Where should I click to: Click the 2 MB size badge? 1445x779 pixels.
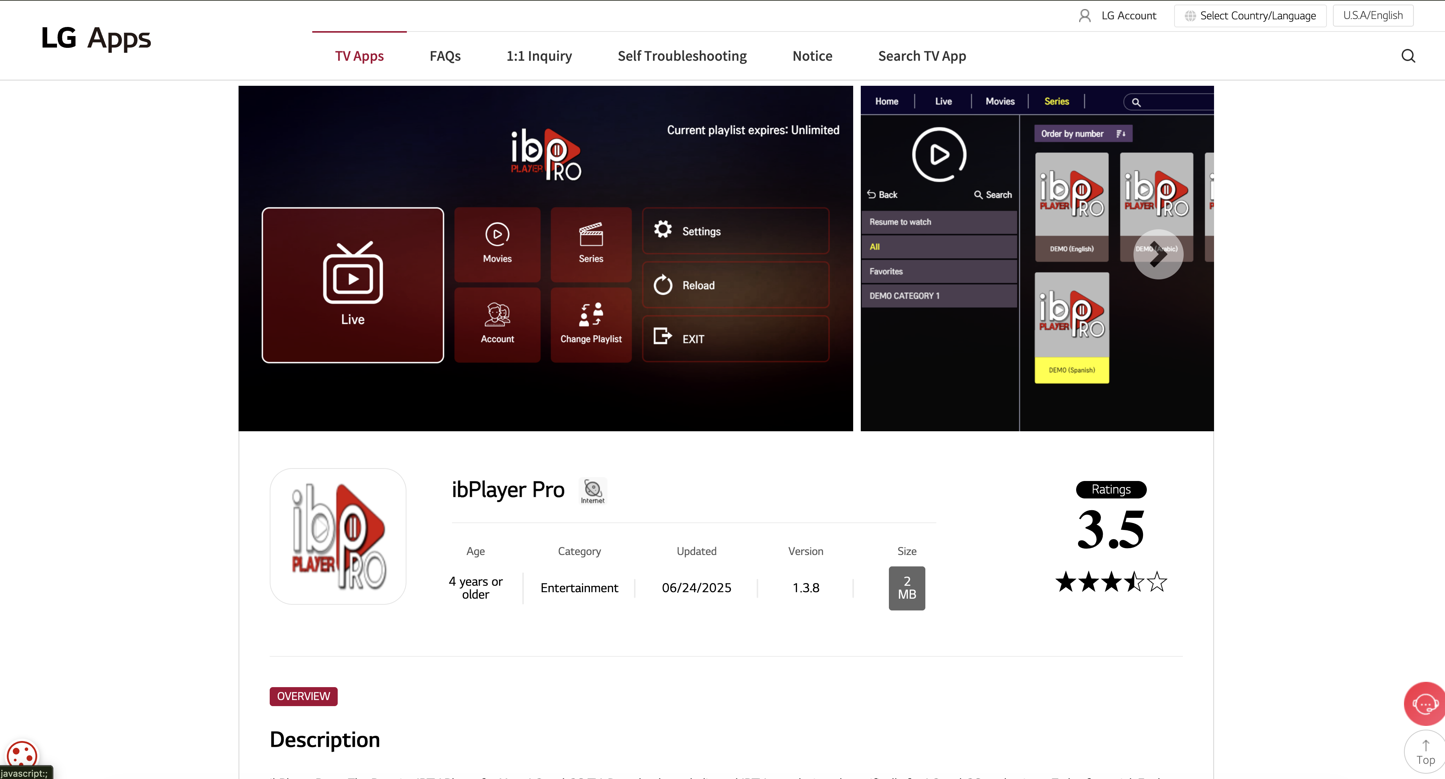pyautogui.click(x=906, y=588)
